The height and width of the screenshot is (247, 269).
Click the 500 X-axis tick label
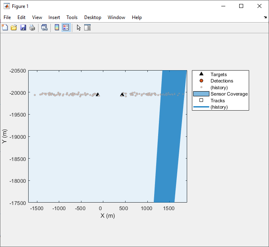pyautogui.click(x=124, y=209)
